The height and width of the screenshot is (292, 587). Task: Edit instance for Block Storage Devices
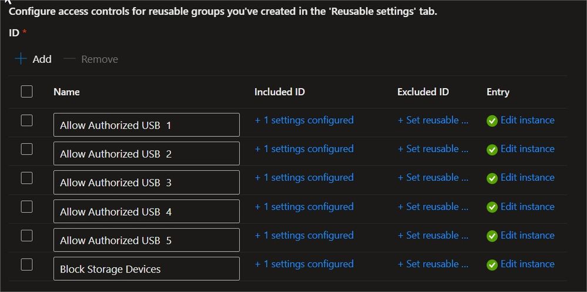pos(528,264)
